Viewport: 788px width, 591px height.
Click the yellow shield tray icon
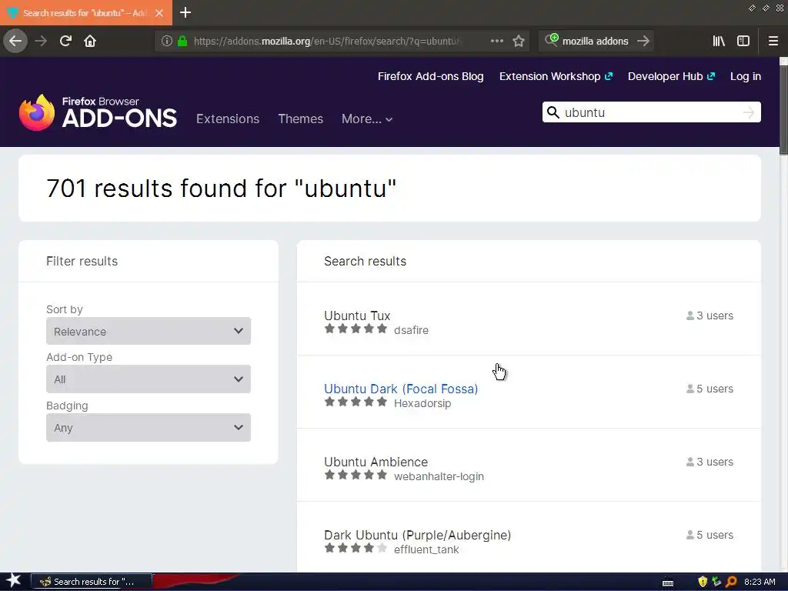[x=703, y=582]
